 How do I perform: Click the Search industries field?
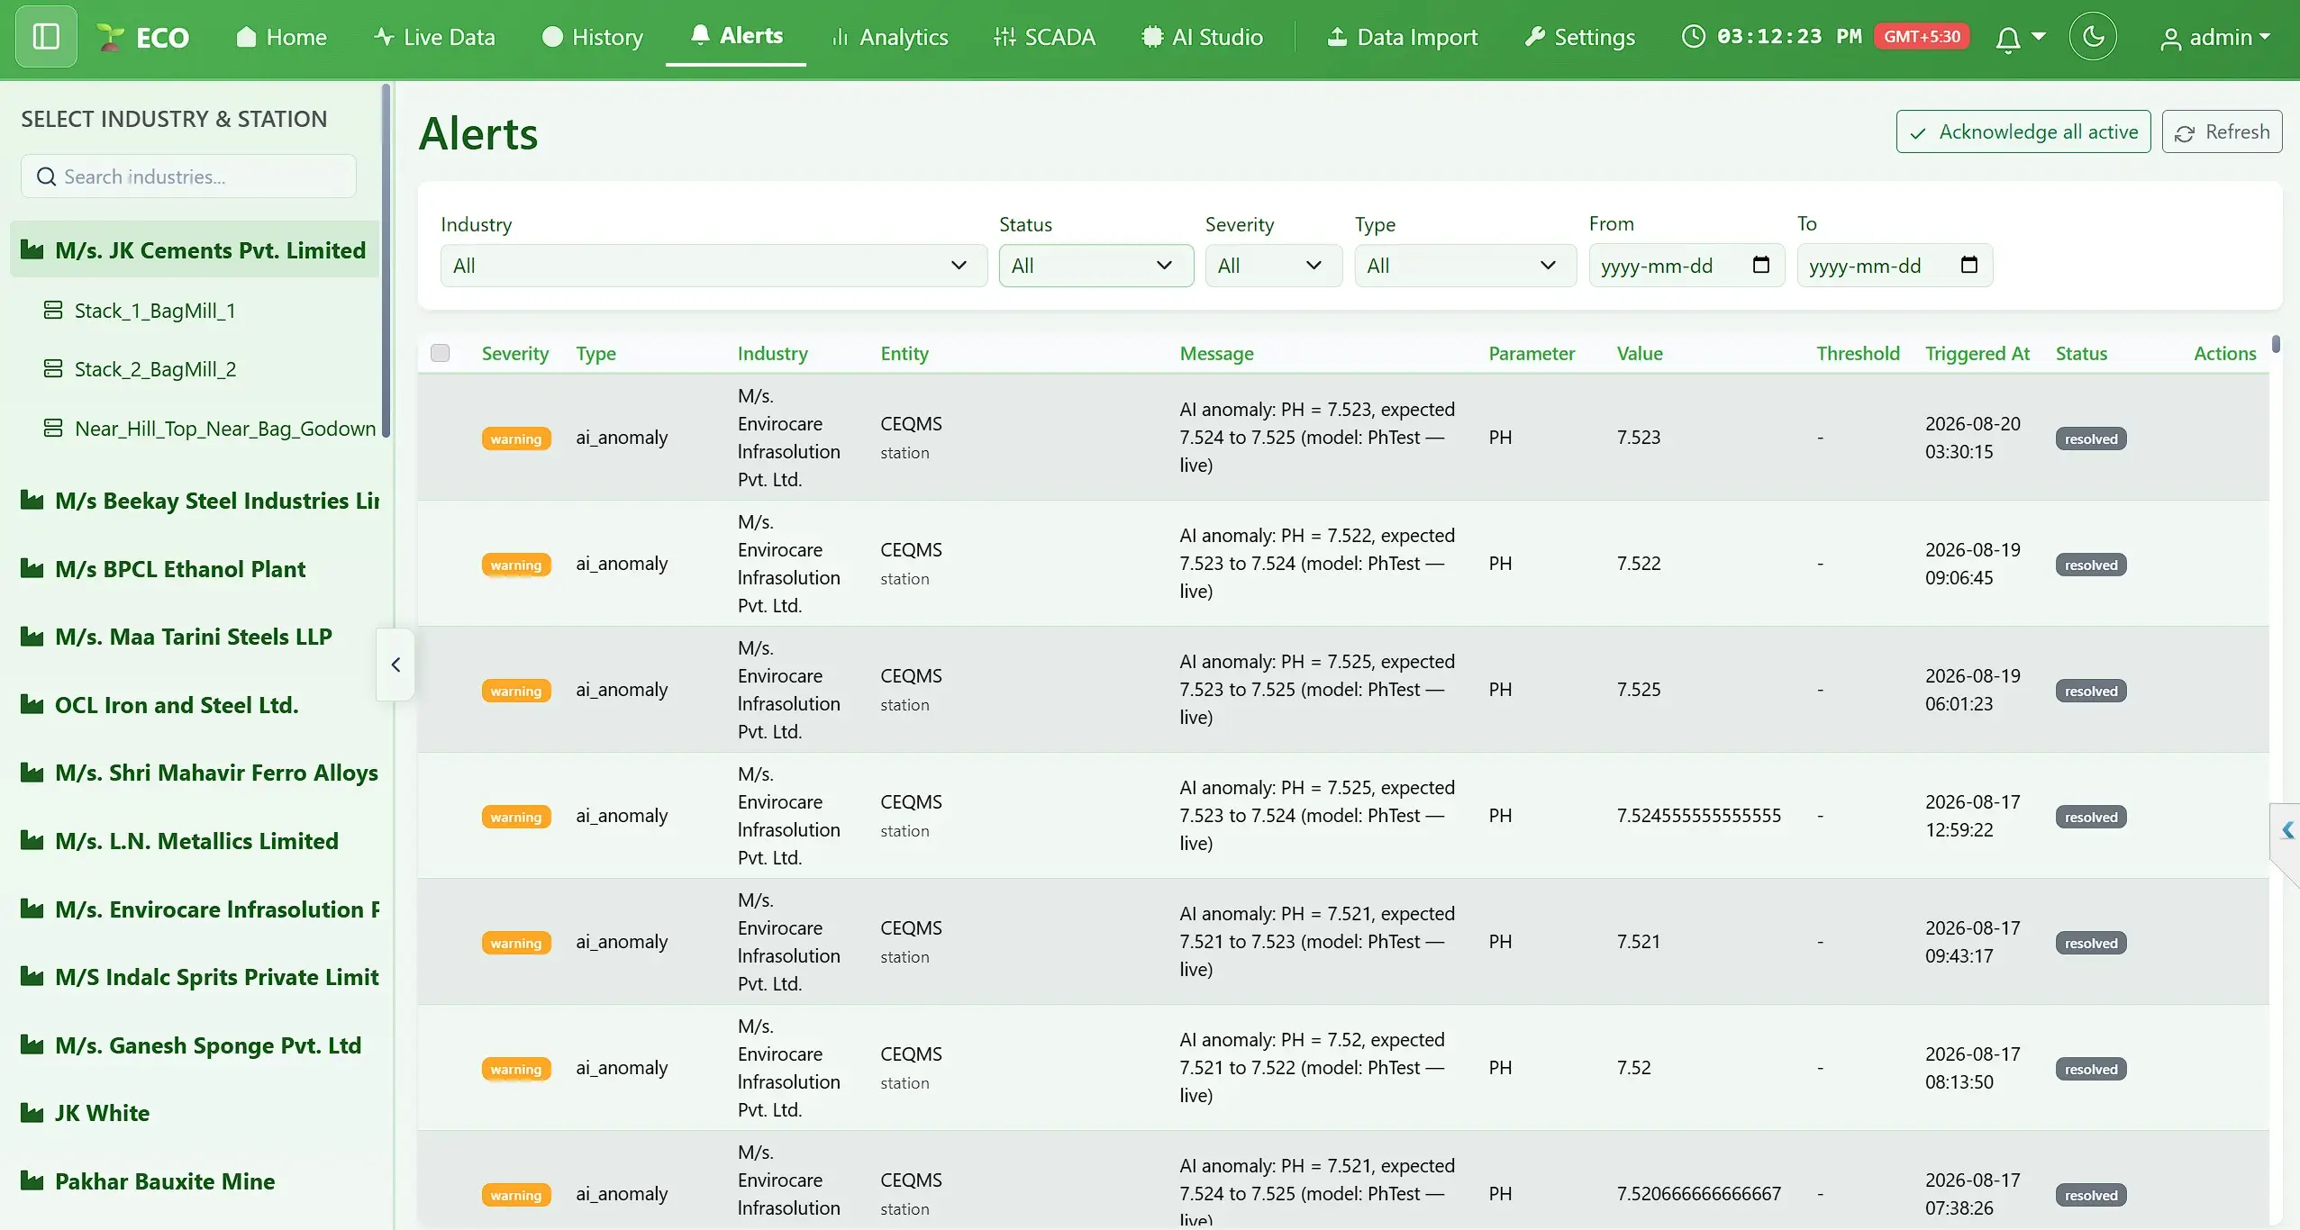[x=188, y=176]
